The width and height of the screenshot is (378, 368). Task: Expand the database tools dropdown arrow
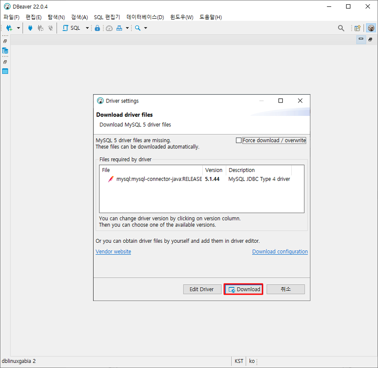[x=127, y=28]
